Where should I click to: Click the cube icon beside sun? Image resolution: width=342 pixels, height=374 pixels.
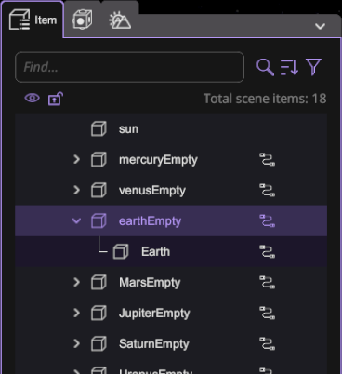(x=99, y=128)
